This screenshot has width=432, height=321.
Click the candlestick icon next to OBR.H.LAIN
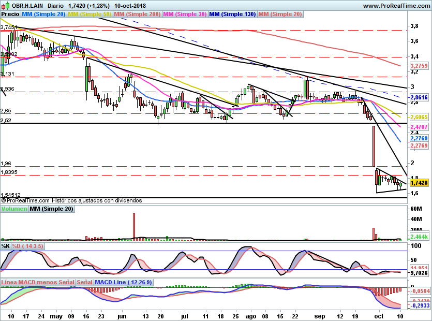pyautogui.click(x=6, y=6)
